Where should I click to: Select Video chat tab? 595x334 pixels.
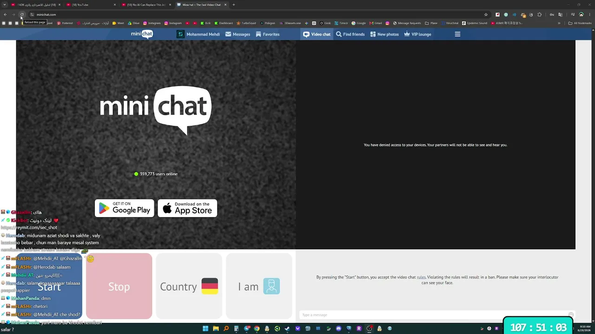pyautogui.click(x=317, y=34)
